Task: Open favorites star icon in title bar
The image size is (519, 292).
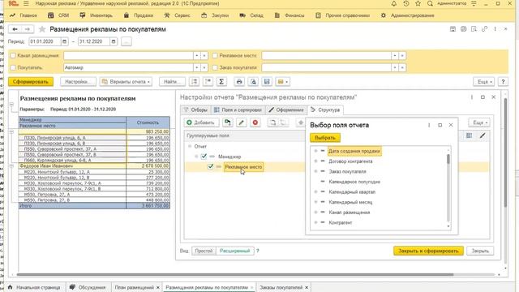Action: pyautogui.click(x=418, y=3)
